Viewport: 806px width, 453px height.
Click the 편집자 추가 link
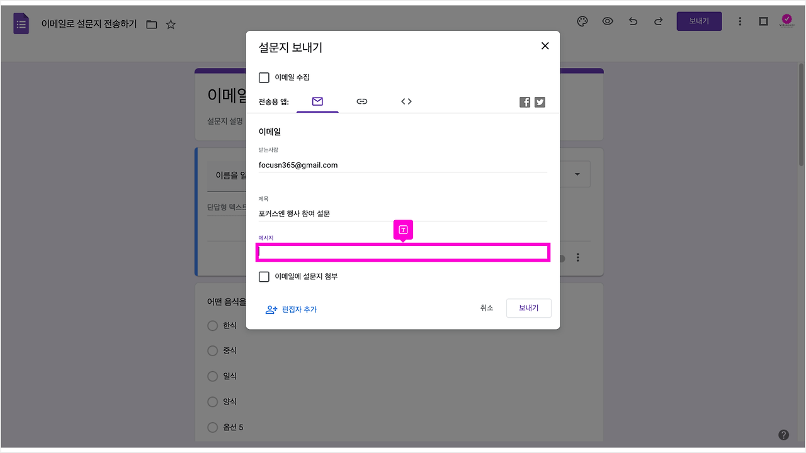pos(299,310)
